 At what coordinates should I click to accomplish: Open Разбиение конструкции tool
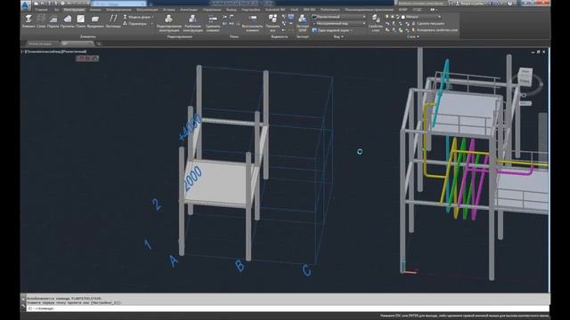(x=192, y=24)
